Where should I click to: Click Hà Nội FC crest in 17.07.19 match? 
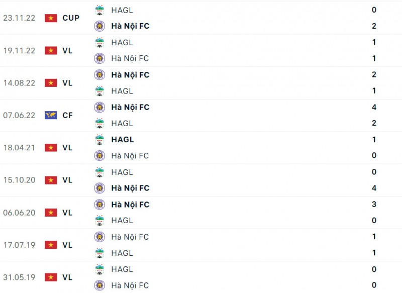[99, 237]
